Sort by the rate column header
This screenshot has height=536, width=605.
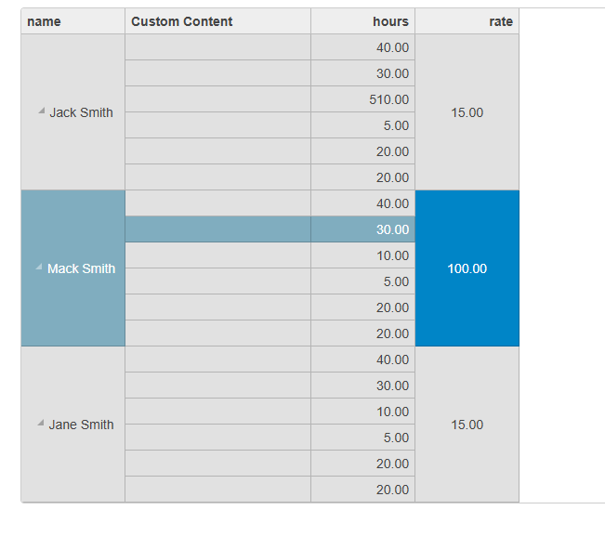point(467,21)
